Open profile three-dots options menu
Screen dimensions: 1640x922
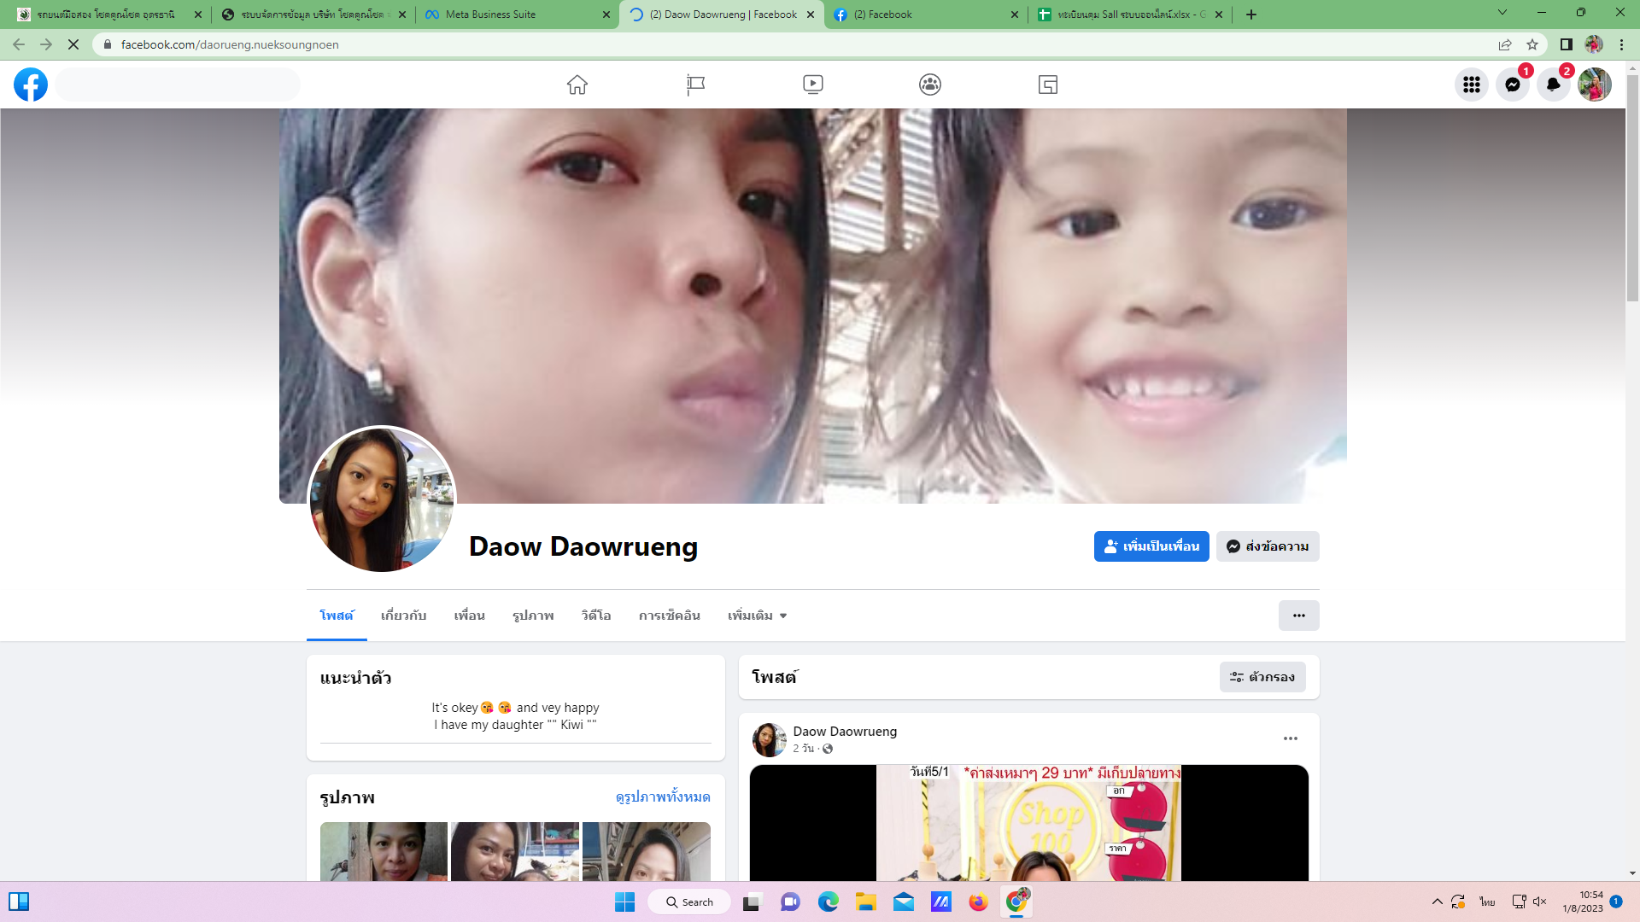click(1298, 616)
